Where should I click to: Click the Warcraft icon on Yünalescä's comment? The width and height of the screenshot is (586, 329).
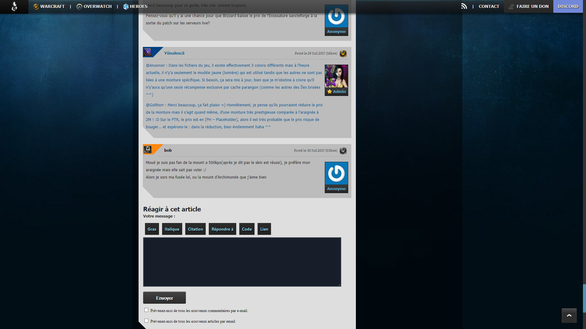(343, 54)
